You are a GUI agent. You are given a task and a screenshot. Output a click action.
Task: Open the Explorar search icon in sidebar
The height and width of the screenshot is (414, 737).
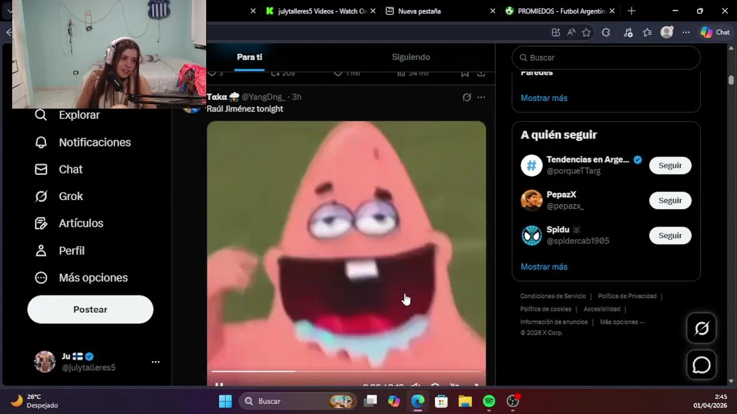(41, 115)
